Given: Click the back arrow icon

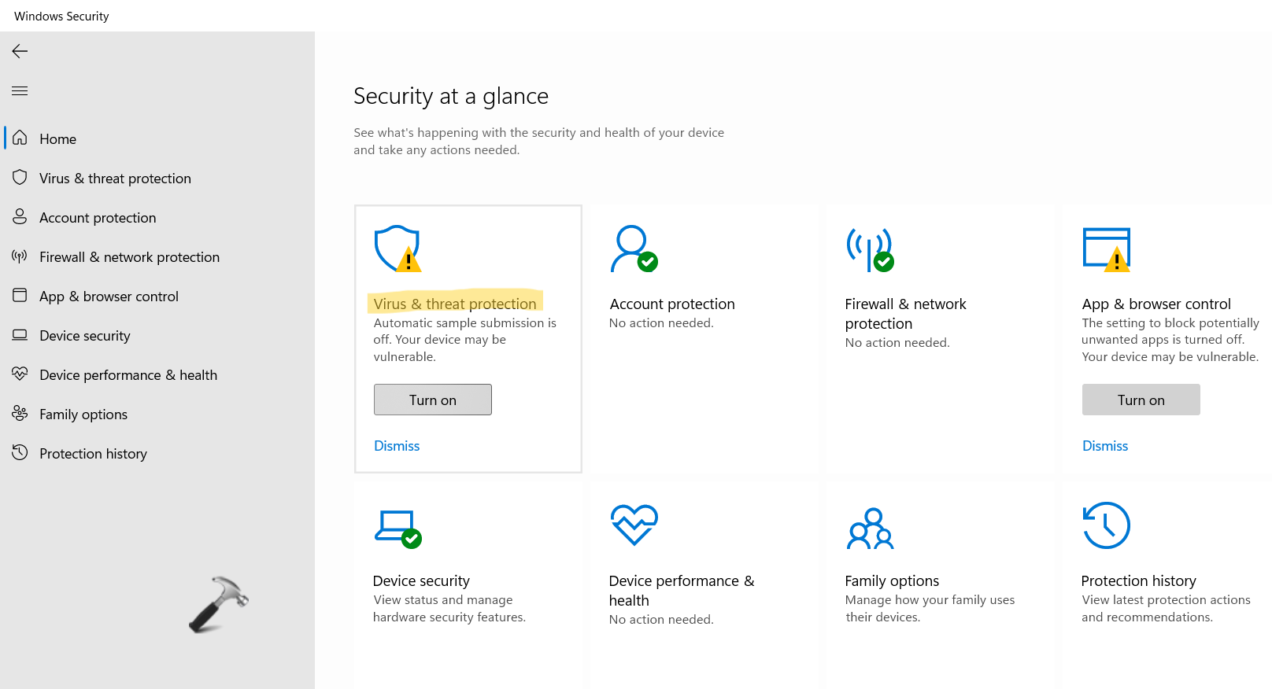Looking at the screenshot, I should tap(20, 51).
